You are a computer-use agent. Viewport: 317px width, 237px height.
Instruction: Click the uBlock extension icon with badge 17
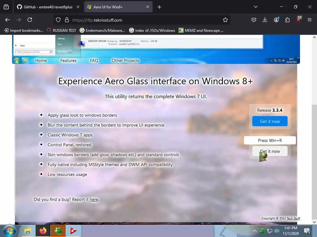pyautogui.click(x=299, y=19)
